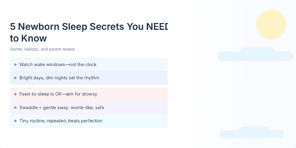Click the lower light-blue cloud shape
Image resolution: width=296 pixels, height=148 pixels.
[251, 133]
